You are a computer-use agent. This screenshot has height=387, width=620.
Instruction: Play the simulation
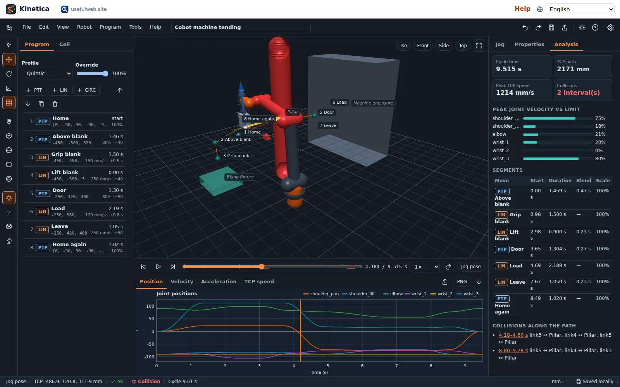[x=158, y=267]
